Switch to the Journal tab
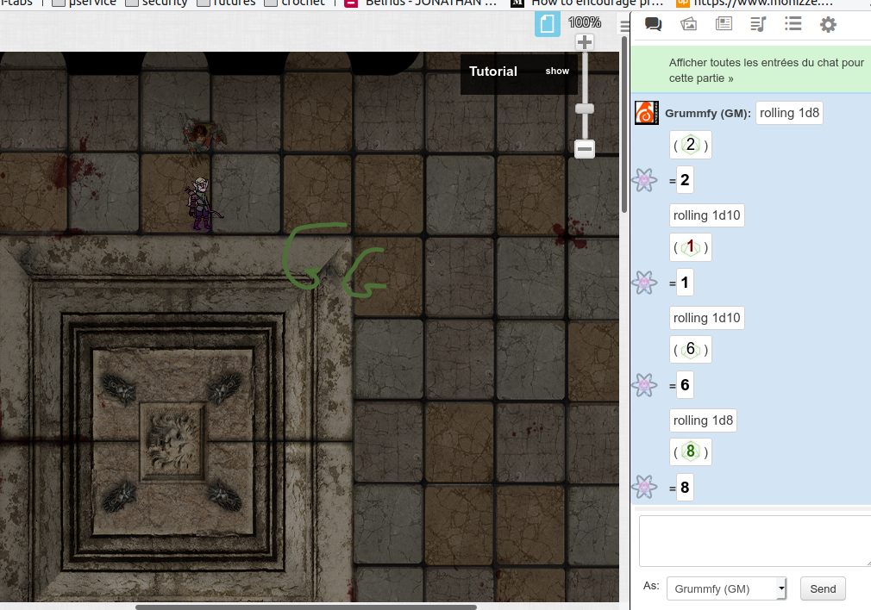Viewport: 871px width, 610px height. click(x=724, y=24)
